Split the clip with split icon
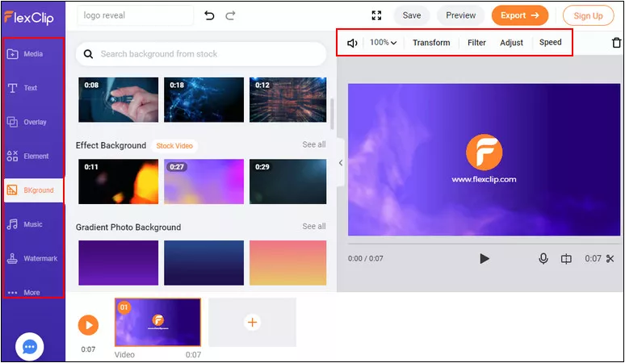This screenshot has height=363, width=625. (566, 259)
